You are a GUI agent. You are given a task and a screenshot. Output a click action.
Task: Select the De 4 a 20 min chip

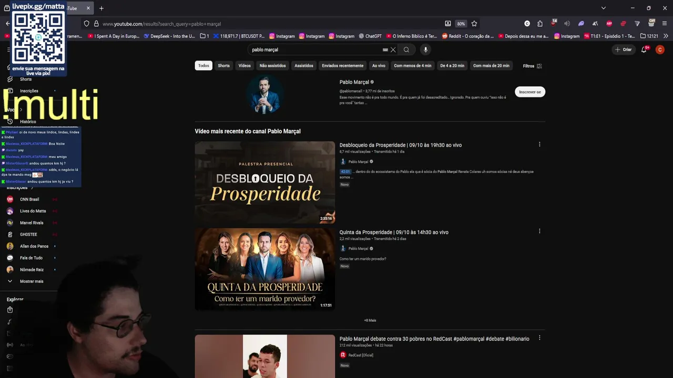click(452, 66)
